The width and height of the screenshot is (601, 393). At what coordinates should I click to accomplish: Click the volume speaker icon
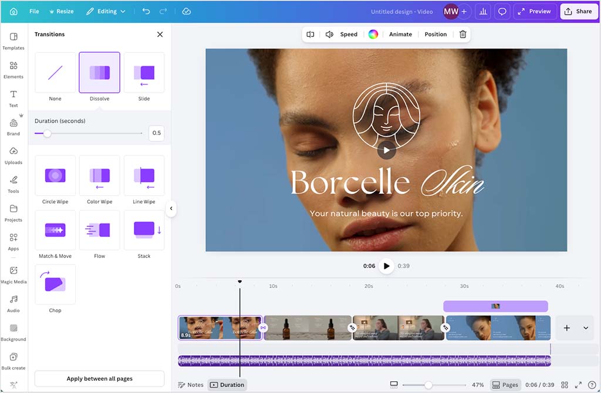[x=329, y=34]
